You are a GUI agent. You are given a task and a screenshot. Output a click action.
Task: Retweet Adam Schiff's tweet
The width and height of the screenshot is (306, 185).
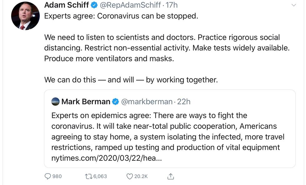click(x=88, y=176)
